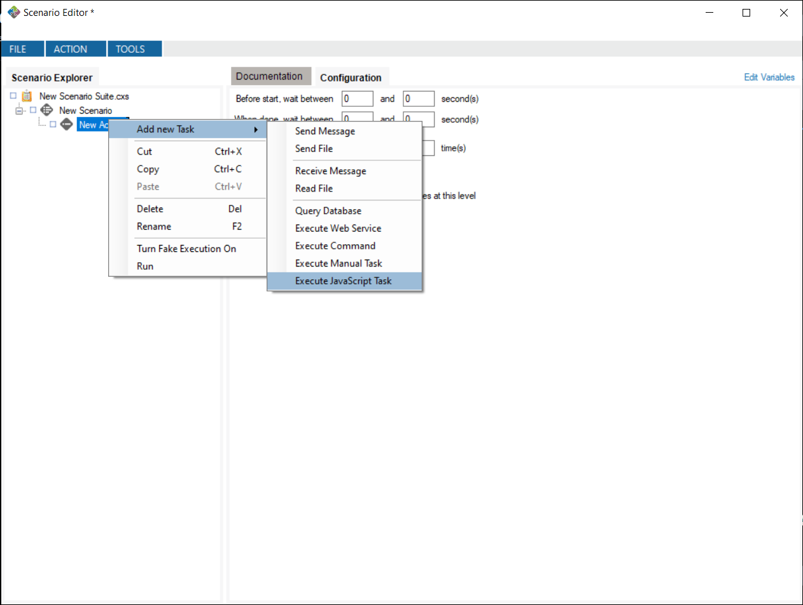Select Execute JavaScript Task entry
This screenshot has width=803, height=605.
point(346,281)
